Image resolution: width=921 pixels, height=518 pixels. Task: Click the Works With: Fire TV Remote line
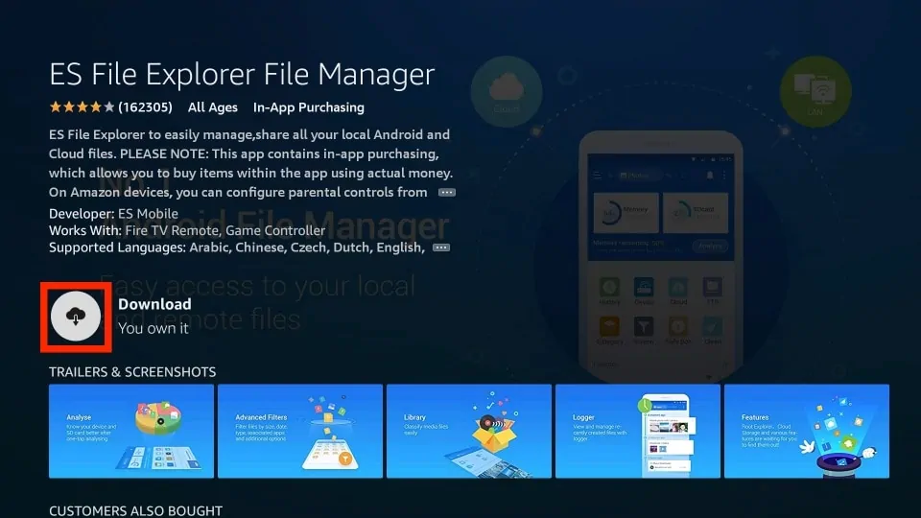187,230
